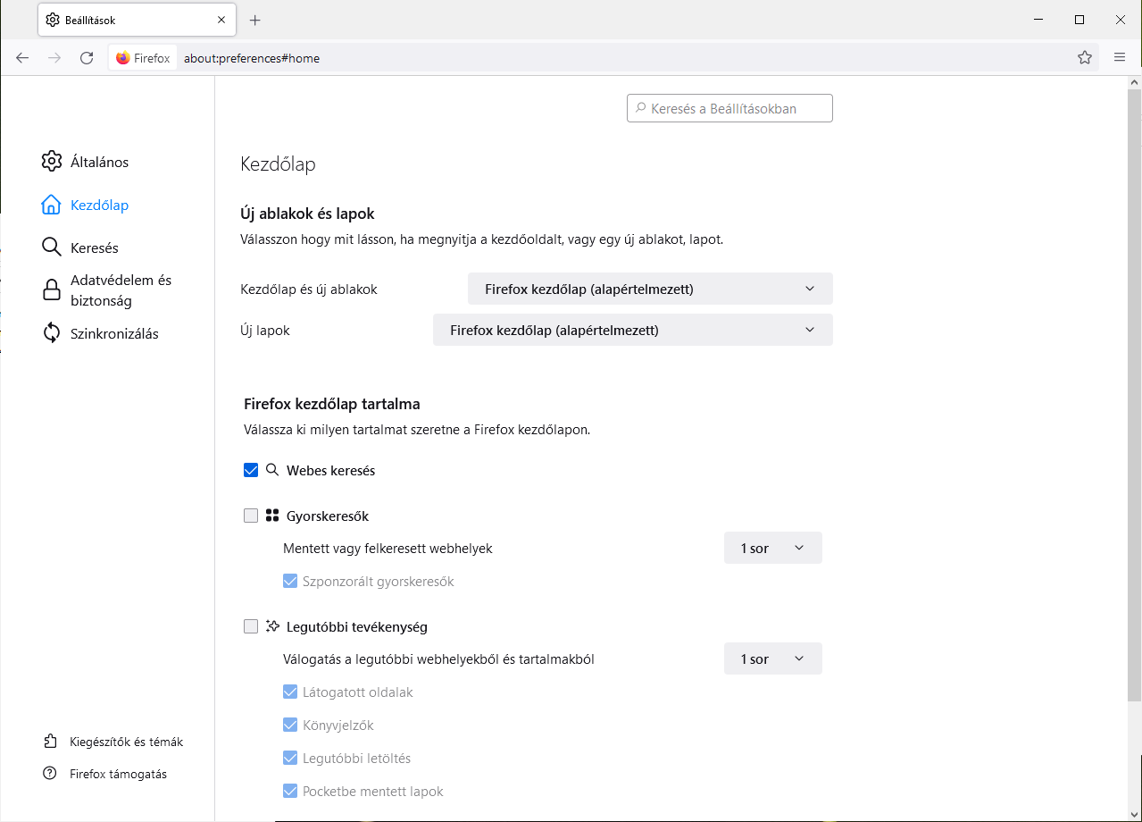Reload the page with the refresh icon
The image size is (1142, 822).
(x=87, y=58)
